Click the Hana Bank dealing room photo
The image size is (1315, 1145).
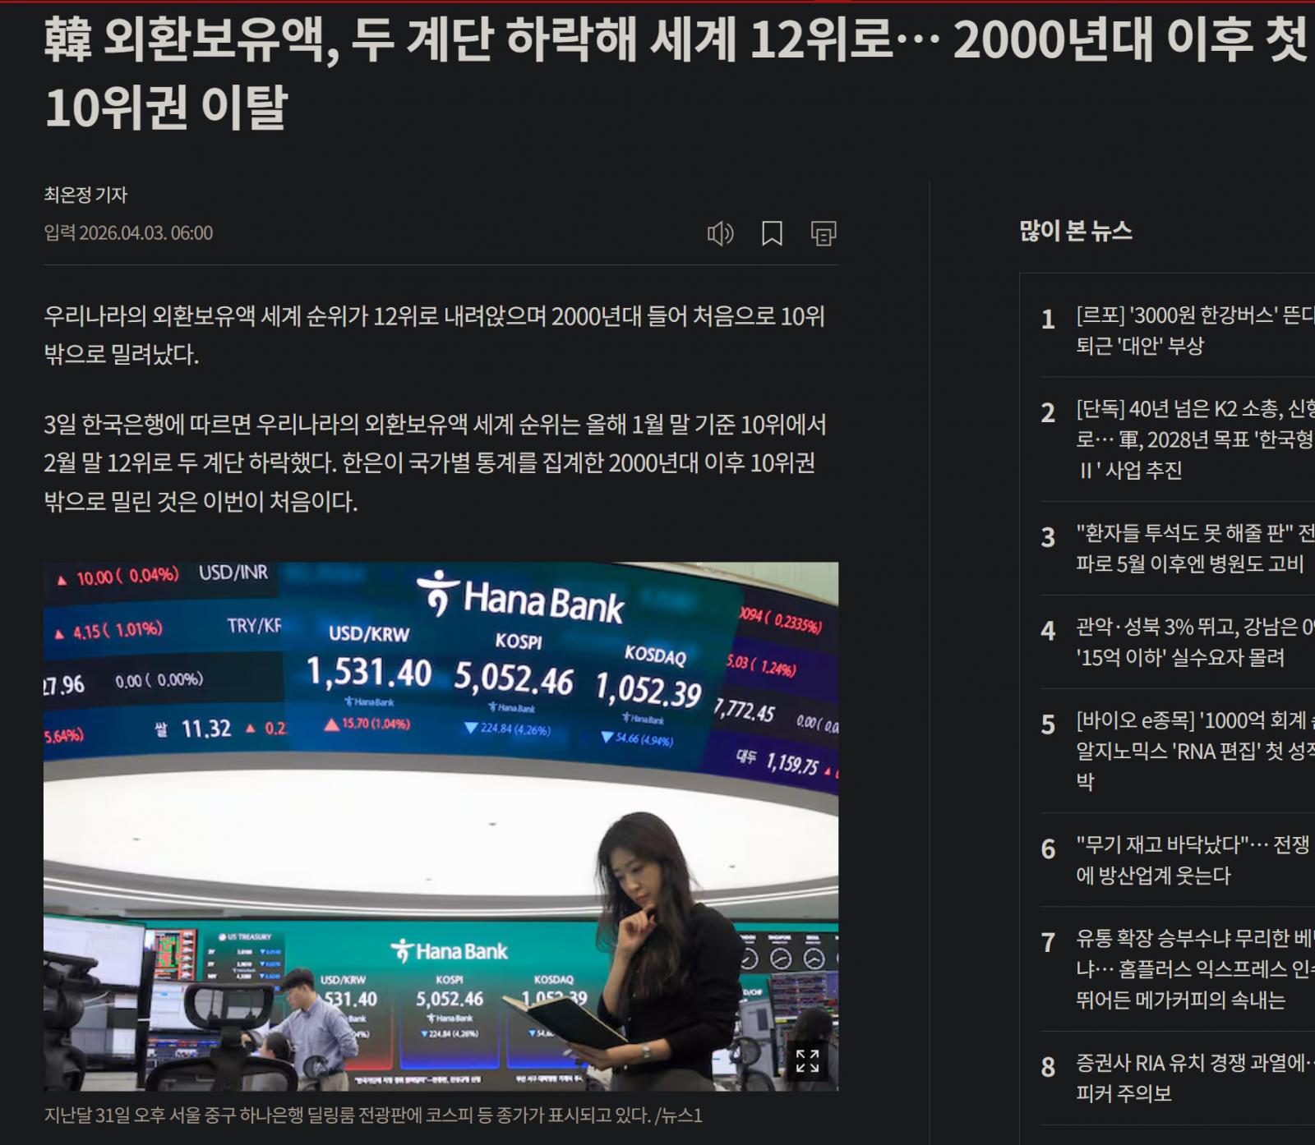click(x=441, y=825)
